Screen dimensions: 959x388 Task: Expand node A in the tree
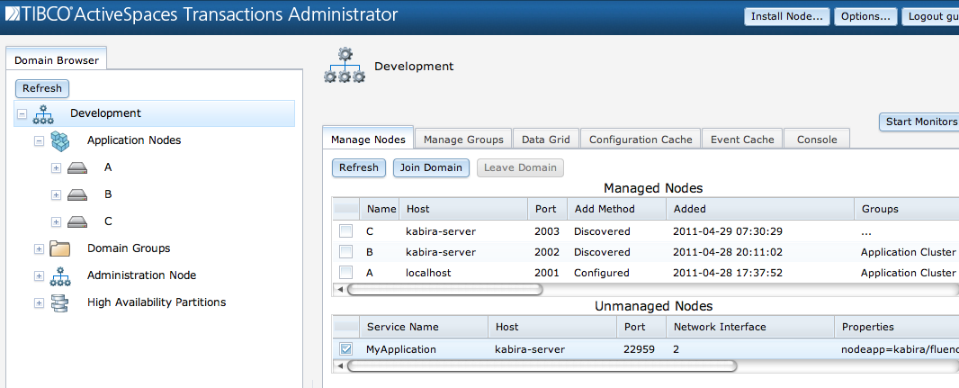tap(57, 167)
